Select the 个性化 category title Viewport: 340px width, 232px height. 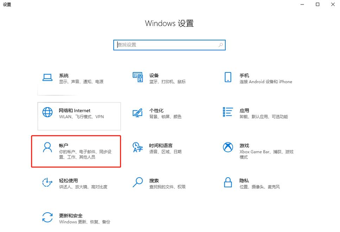tap(156, 110)
